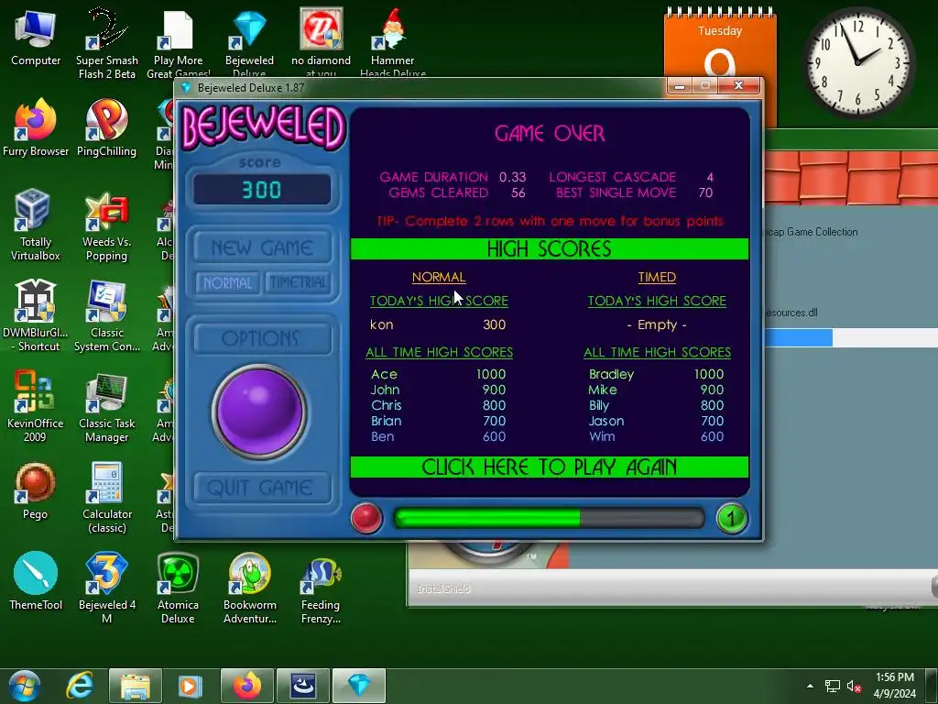Click Bejeweled diamond taskbar button

pyautogui.click(x=359, y=686)
